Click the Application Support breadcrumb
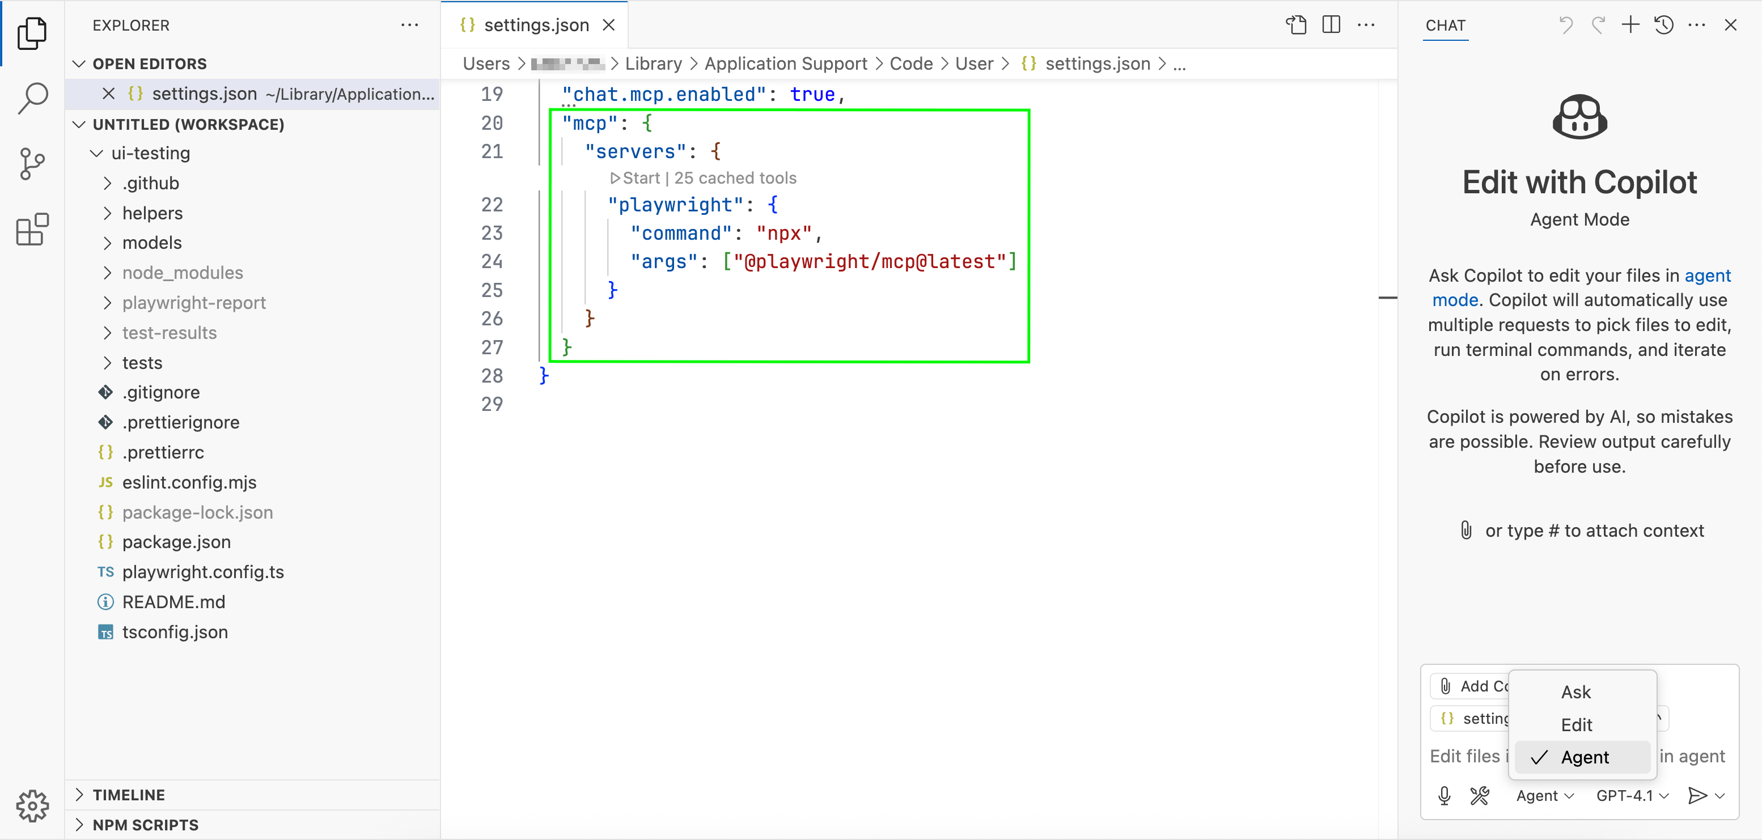 pyautogui.click(x=785, y=63)
